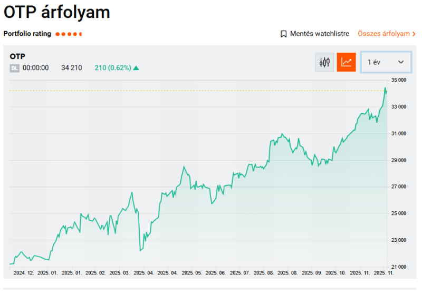The image size is (422, 294).
Task: Click the 00:00:00 timestamp
Action: (x=35, y=68)
